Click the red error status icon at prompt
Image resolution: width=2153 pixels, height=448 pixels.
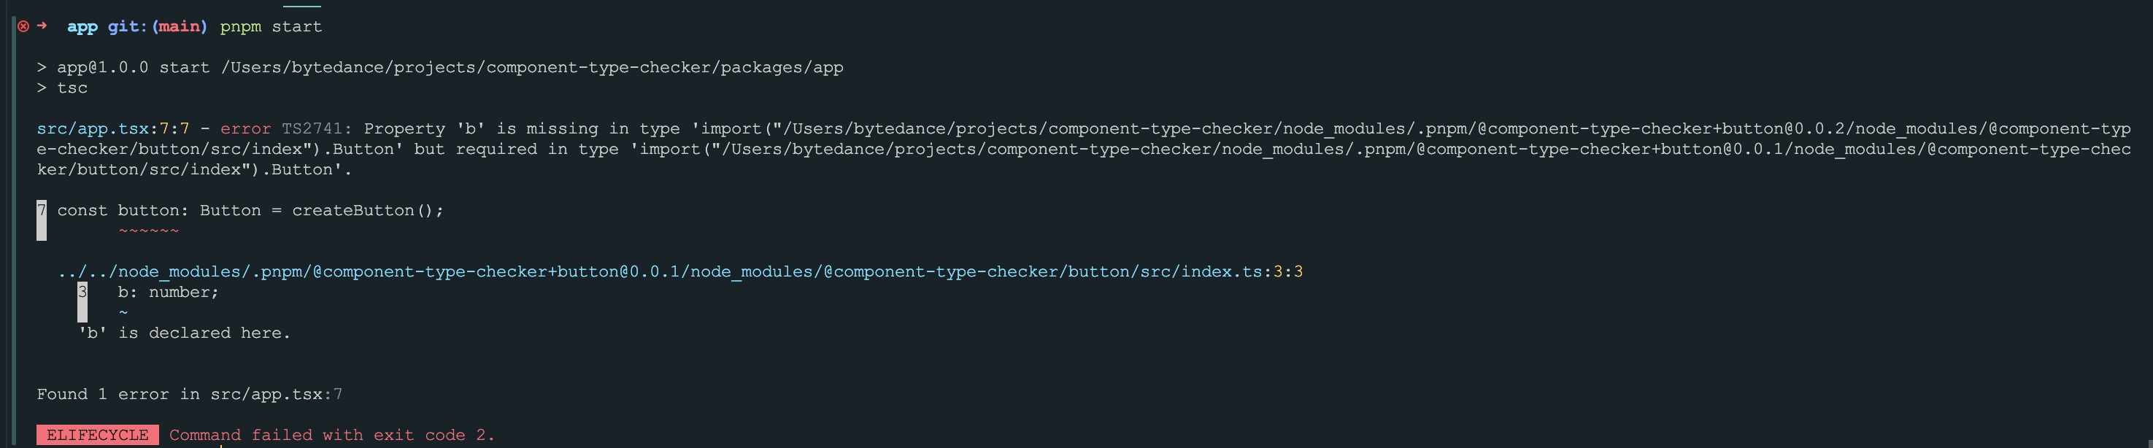pyautogui.click(x=23, y=27)
